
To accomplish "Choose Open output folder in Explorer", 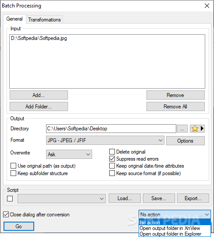I will [x=175, y=234].
